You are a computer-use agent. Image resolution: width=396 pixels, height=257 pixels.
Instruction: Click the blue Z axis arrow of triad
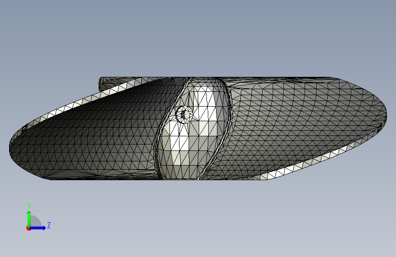[x=38, y=228]
